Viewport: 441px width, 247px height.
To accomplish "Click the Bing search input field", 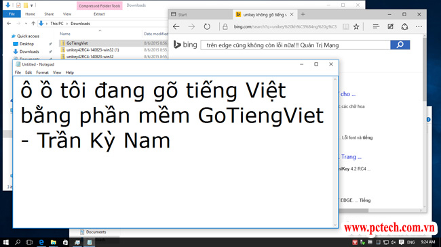I will pyautogui.click(x=295, y=45).
